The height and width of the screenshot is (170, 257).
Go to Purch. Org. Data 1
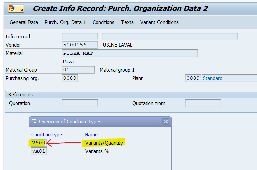[65, 22]
